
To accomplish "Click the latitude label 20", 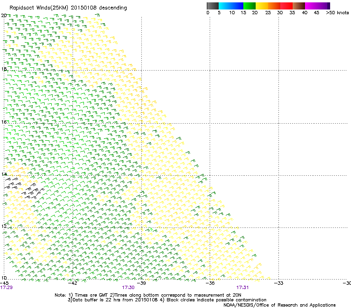I will (x=4, y=16).
